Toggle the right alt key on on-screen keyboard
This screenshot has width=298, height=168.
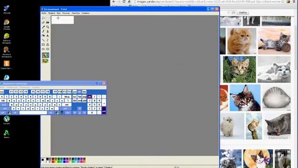point(51,112)
